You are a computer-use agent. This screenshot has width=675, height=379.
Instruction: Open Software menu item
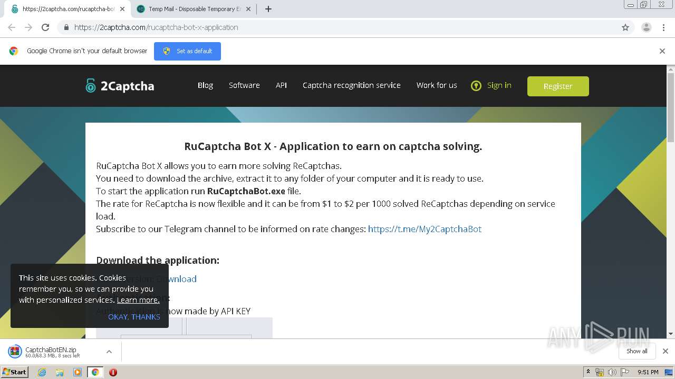pos(244,85)
